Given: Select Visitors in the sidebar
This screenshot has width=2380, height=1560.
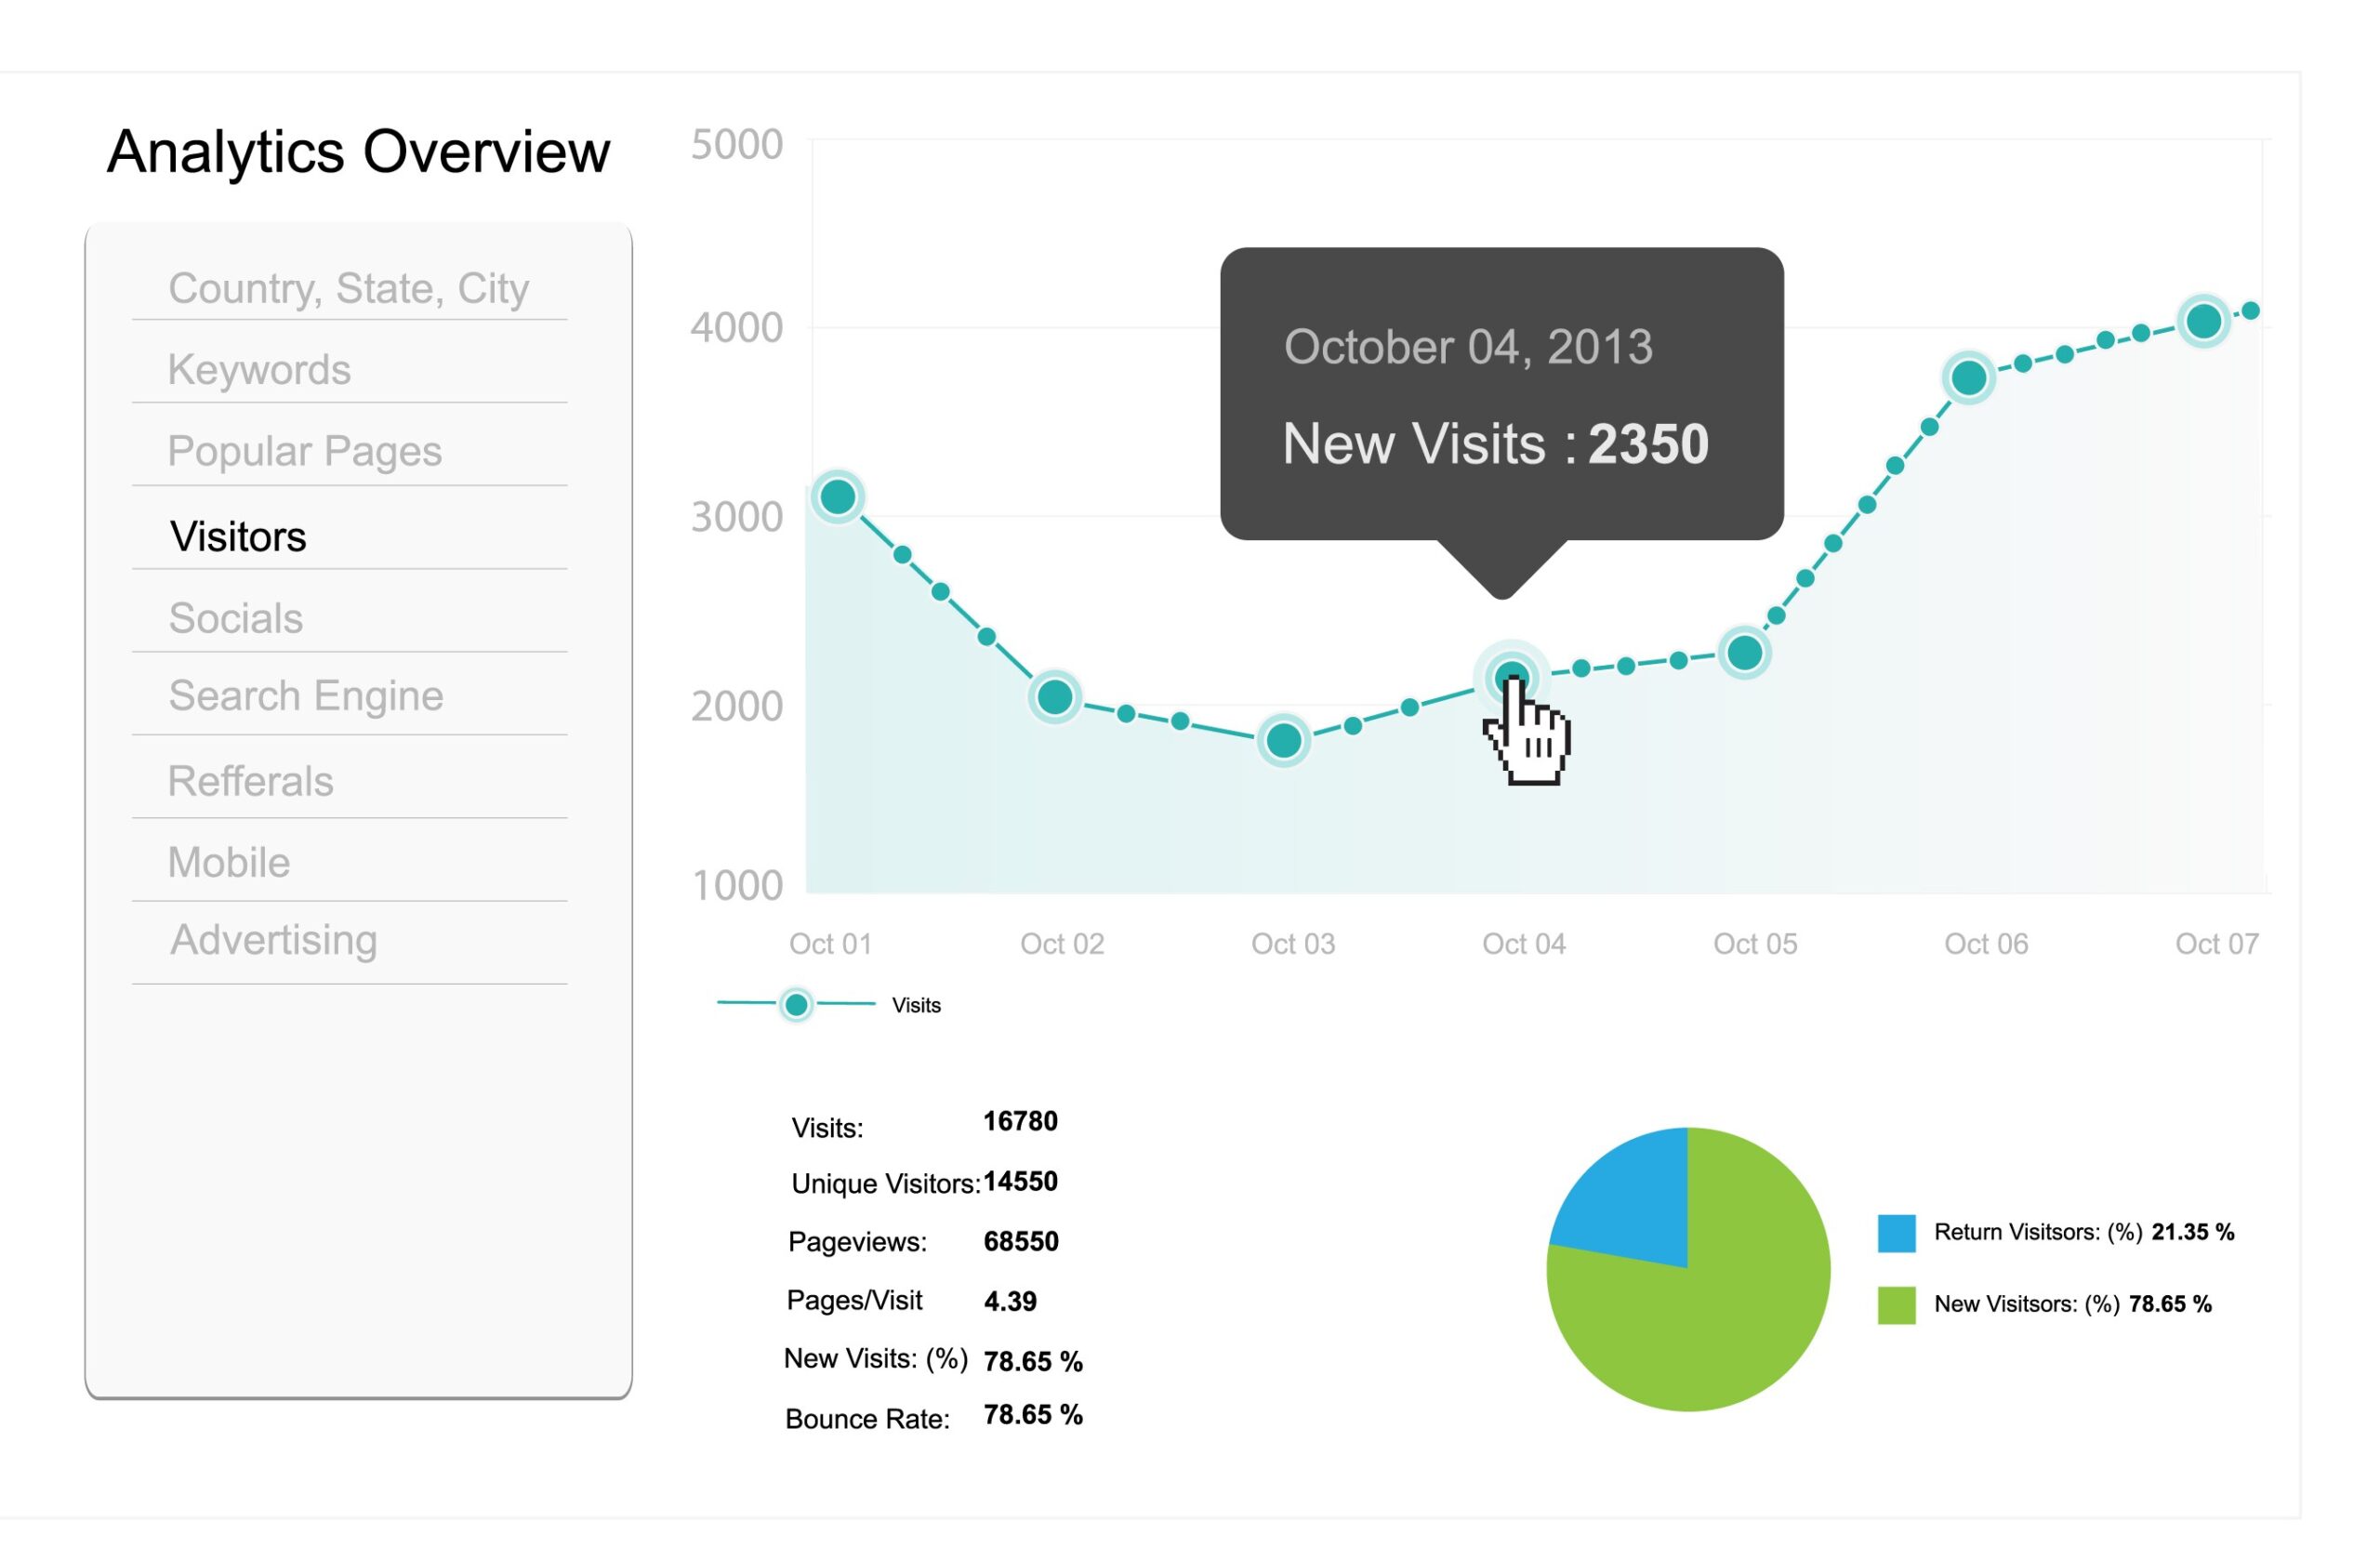Looking at the screenshot, I should (237, 537).
